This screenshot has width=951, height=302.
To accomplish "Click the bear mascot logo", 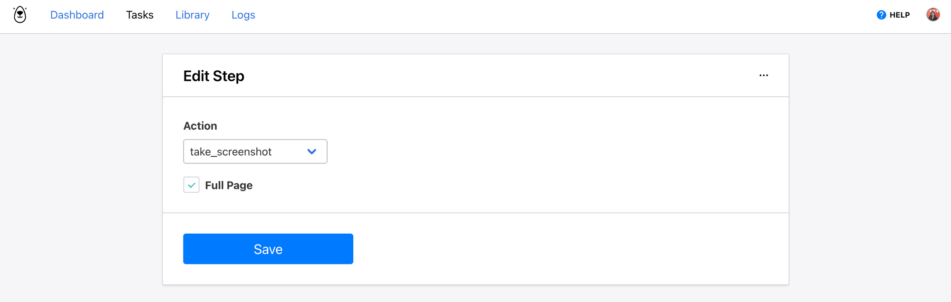I will coord(19,15).
